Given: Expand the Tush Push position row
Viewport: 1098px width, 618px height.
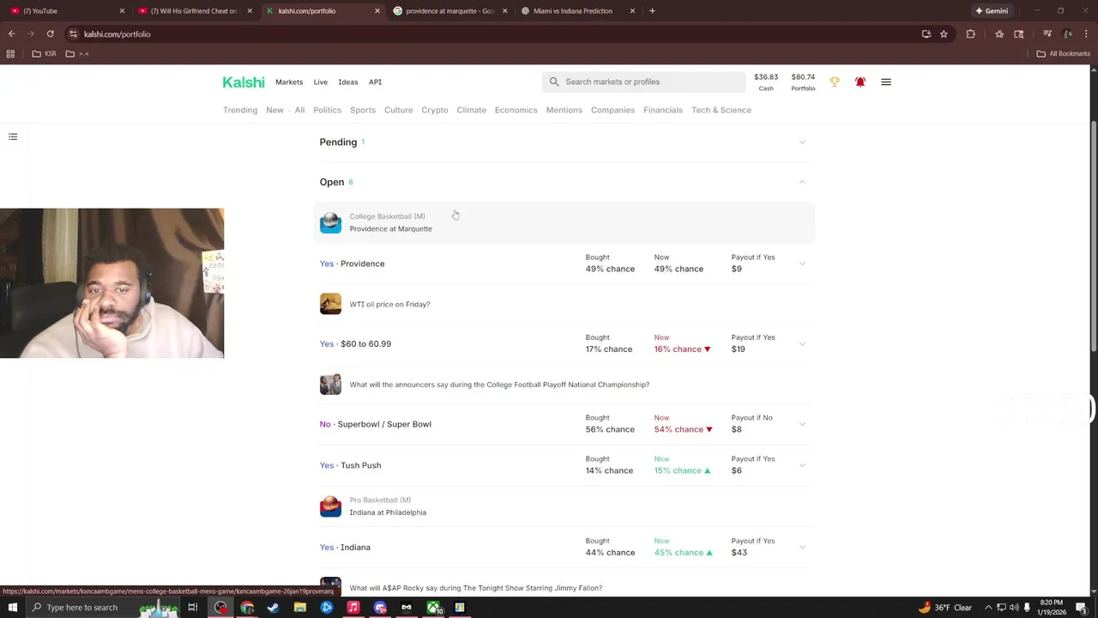Looking at the screenshot, I should 802,465.
